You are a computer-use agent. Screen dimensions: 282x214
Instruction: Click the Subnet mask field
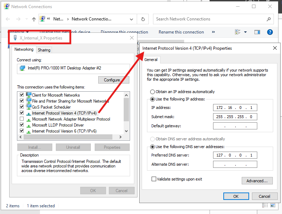(235, 117)
